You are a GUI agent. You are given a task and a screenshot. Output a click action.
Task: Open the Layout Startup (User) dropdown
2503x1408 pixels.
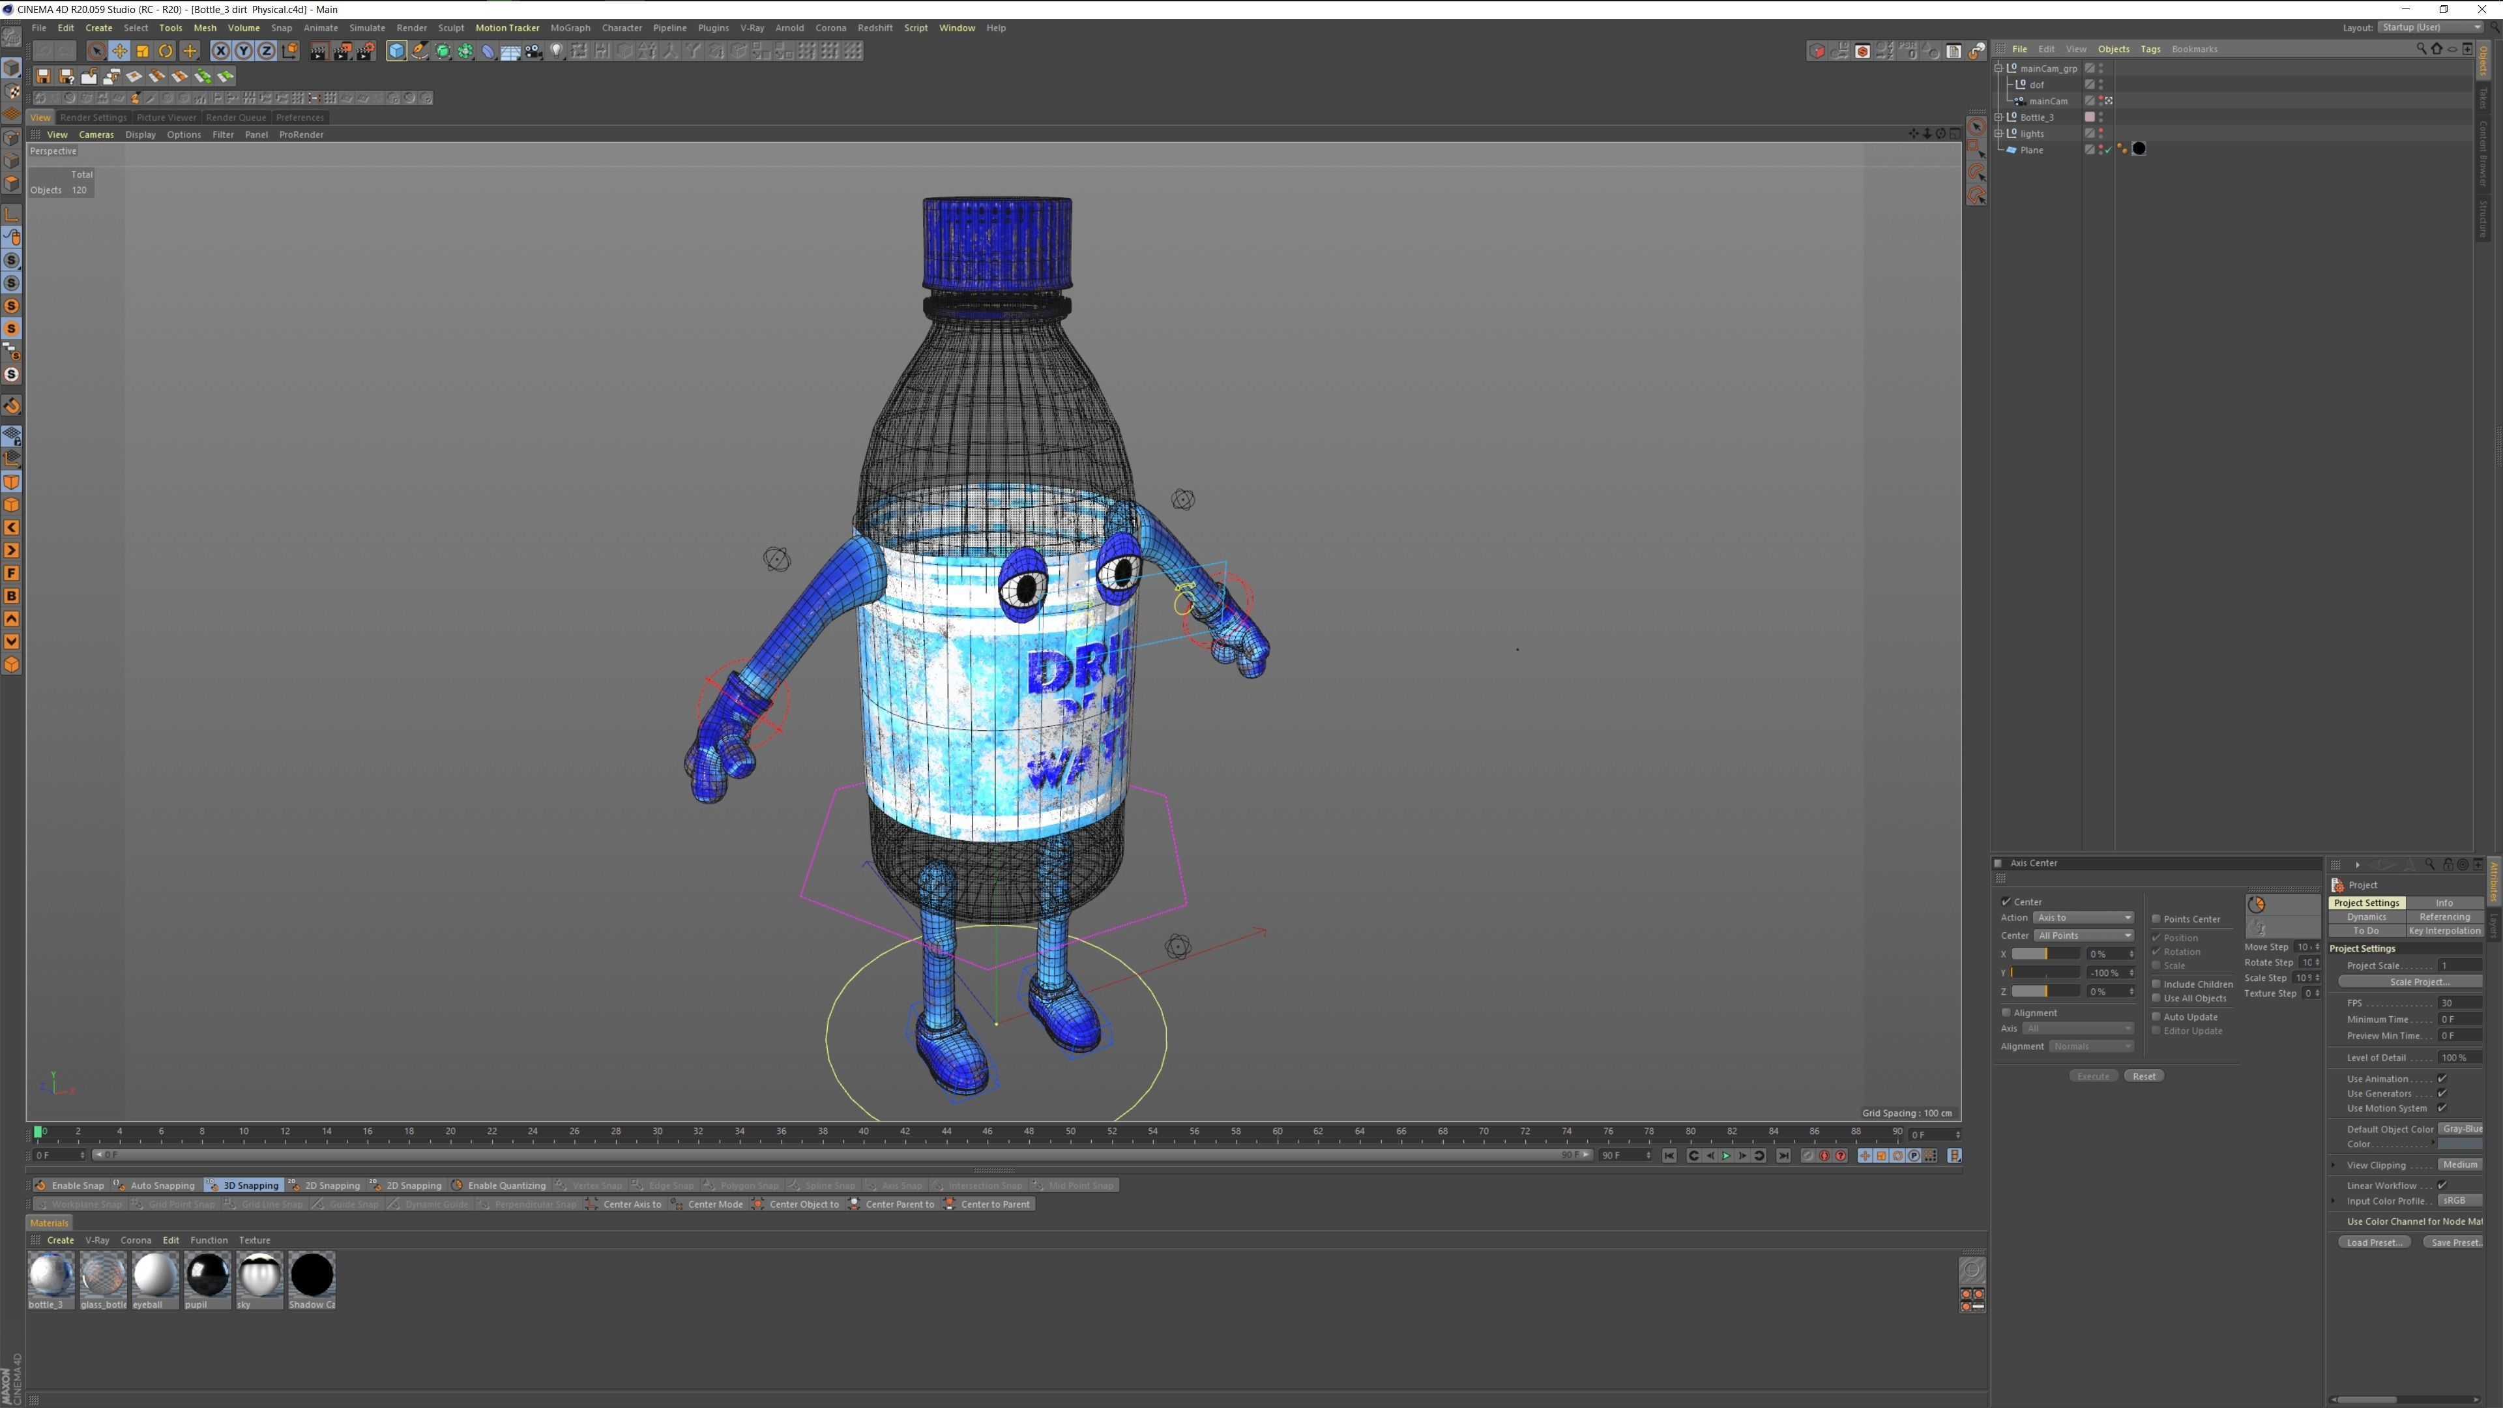point(2430,27)
